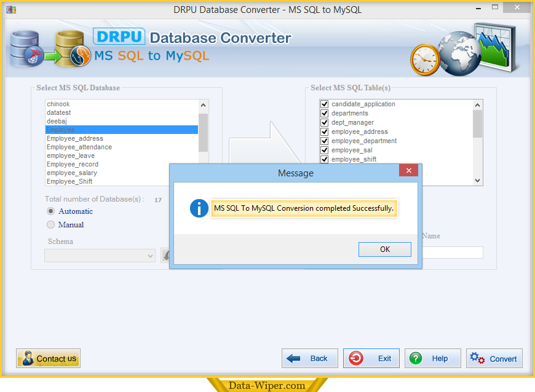Click the Back arrow button
This screenshot has height=392, width=535.
click(x=309, y=358)
